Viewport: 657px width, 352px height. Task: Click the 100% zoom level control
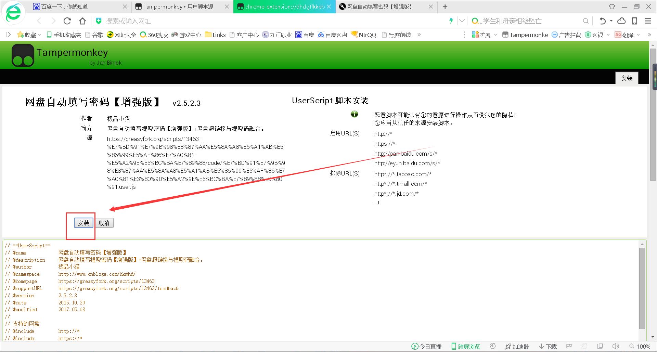pos(643,346)
